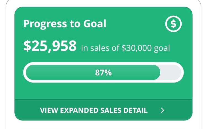The height and width of the screenshot is (129, 207).
Task: Tap the word "goal" after $30,000
Action: (163, 48)
